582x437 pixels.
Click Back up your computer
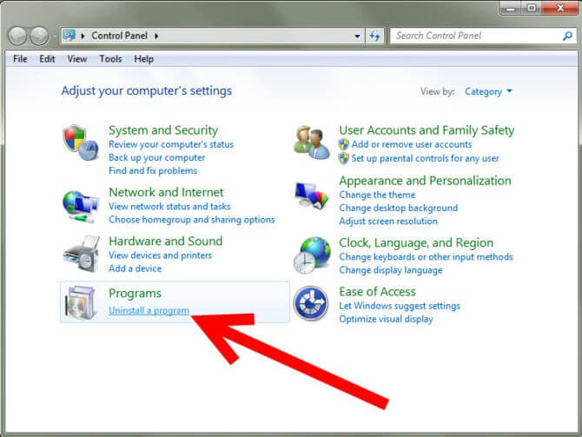[156, 157]
